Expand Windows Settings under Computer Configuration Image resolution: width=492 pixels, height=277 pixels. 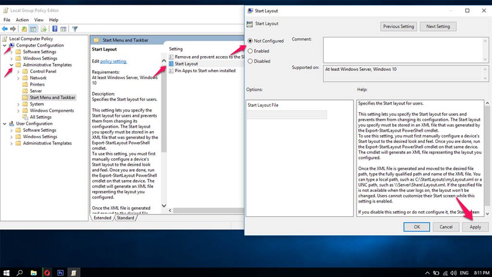point(12,58)
